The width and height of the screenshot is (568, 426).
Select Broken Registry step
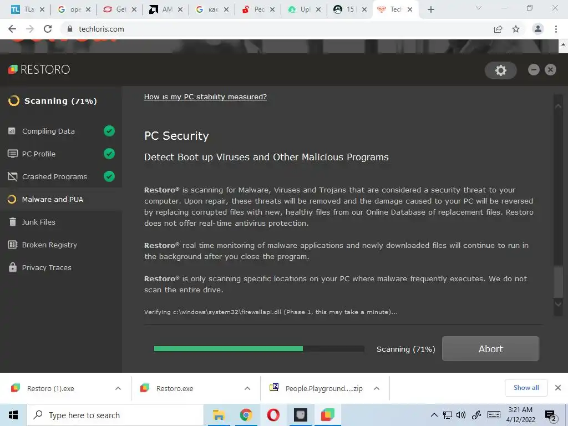61,245
